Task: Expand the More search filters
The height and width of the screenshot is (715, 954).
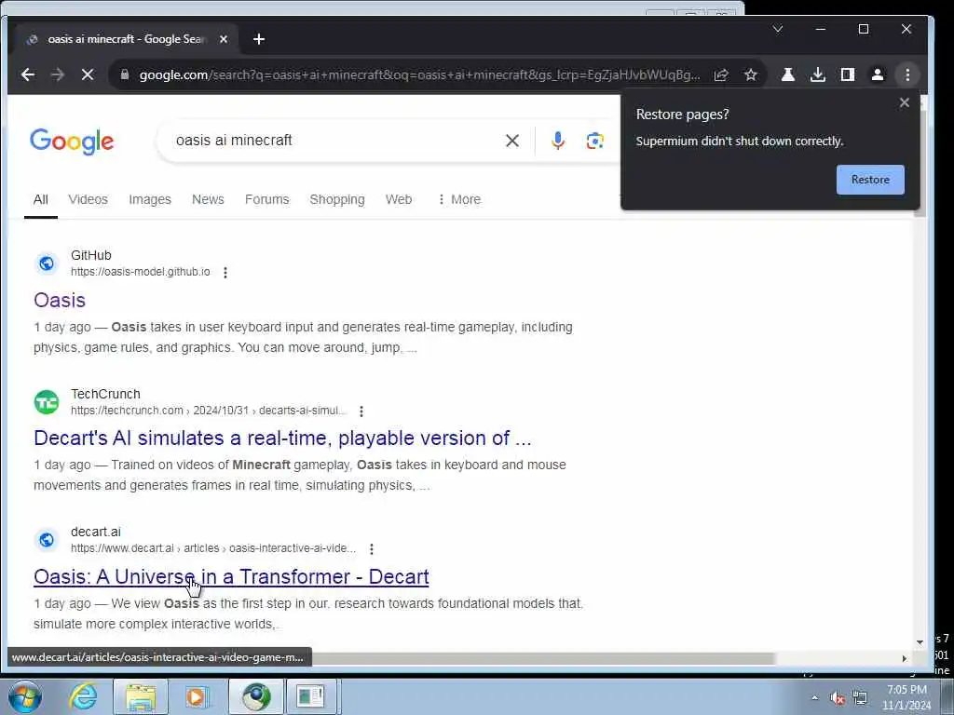Action: 459,199
